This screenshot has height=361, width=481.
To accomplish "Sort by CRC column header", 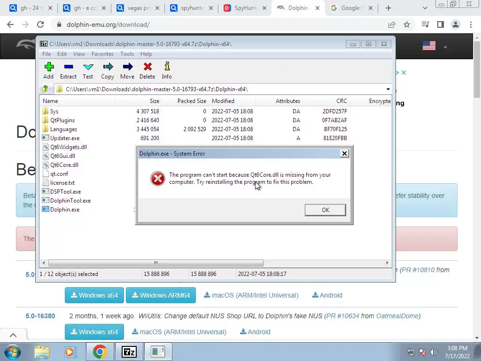I will (326, 101).
